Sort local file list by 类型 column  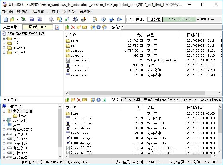163,108
